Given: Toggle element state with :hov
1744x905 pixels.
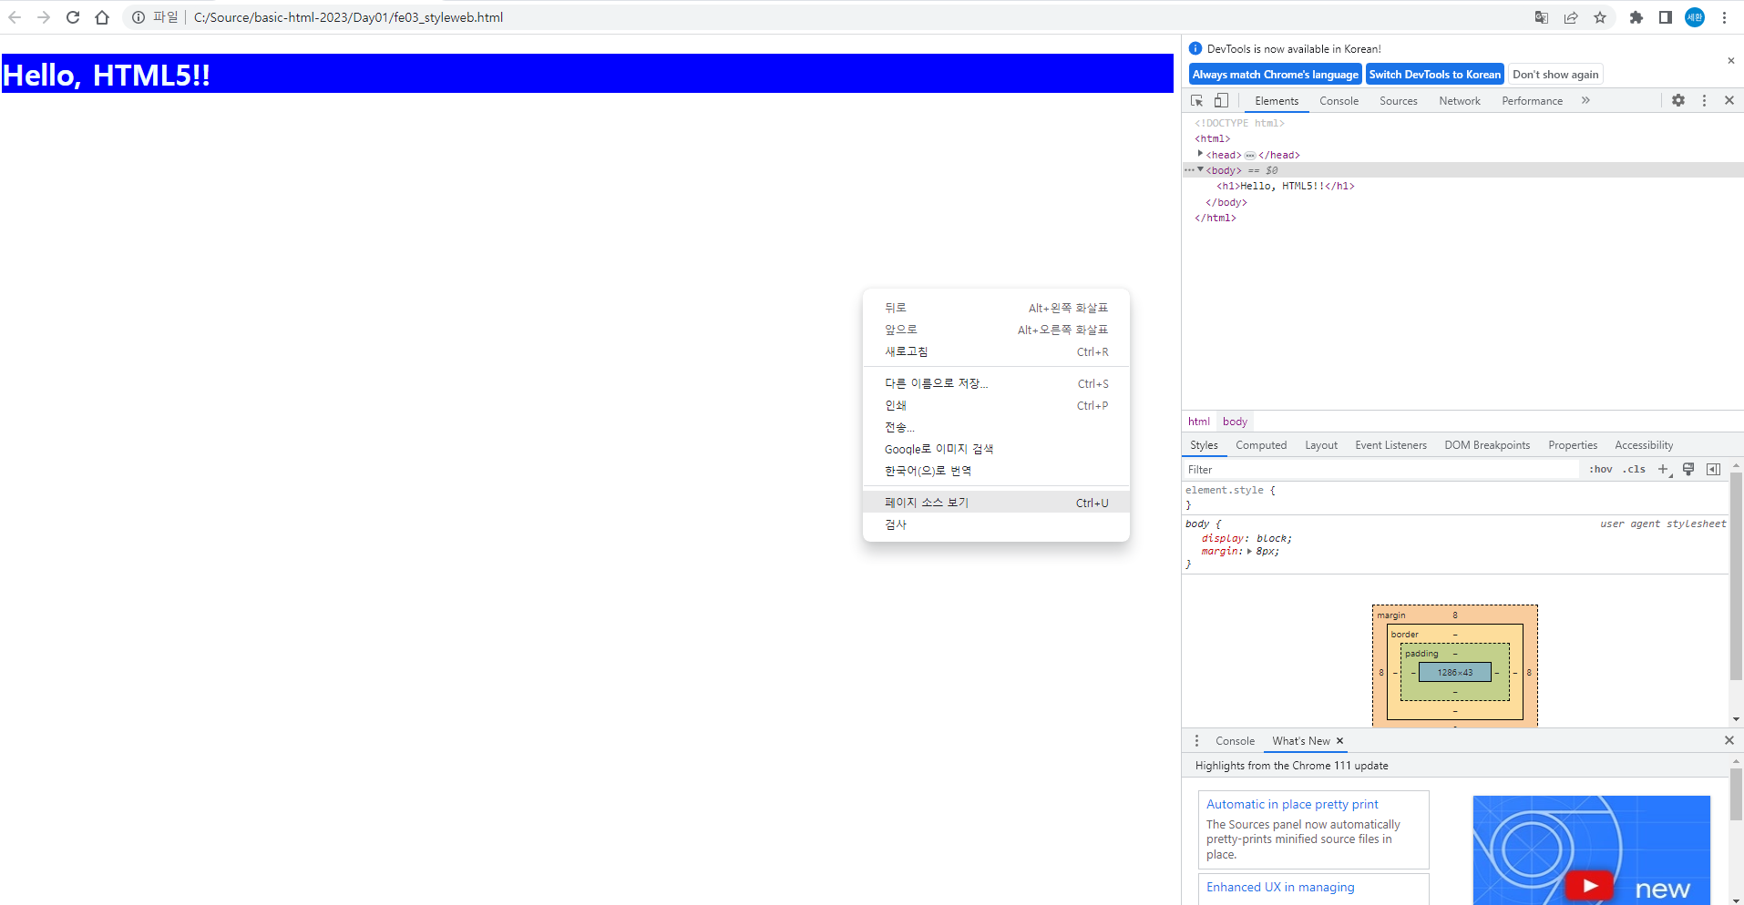Looking at the screenshot, I should click(1601, 470).
